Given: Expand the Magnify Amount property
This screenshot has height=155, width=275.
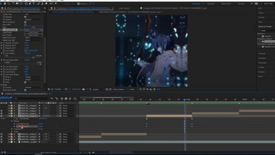Looking at the screenshot, I should pyautogui.click(x=2, y=43).
